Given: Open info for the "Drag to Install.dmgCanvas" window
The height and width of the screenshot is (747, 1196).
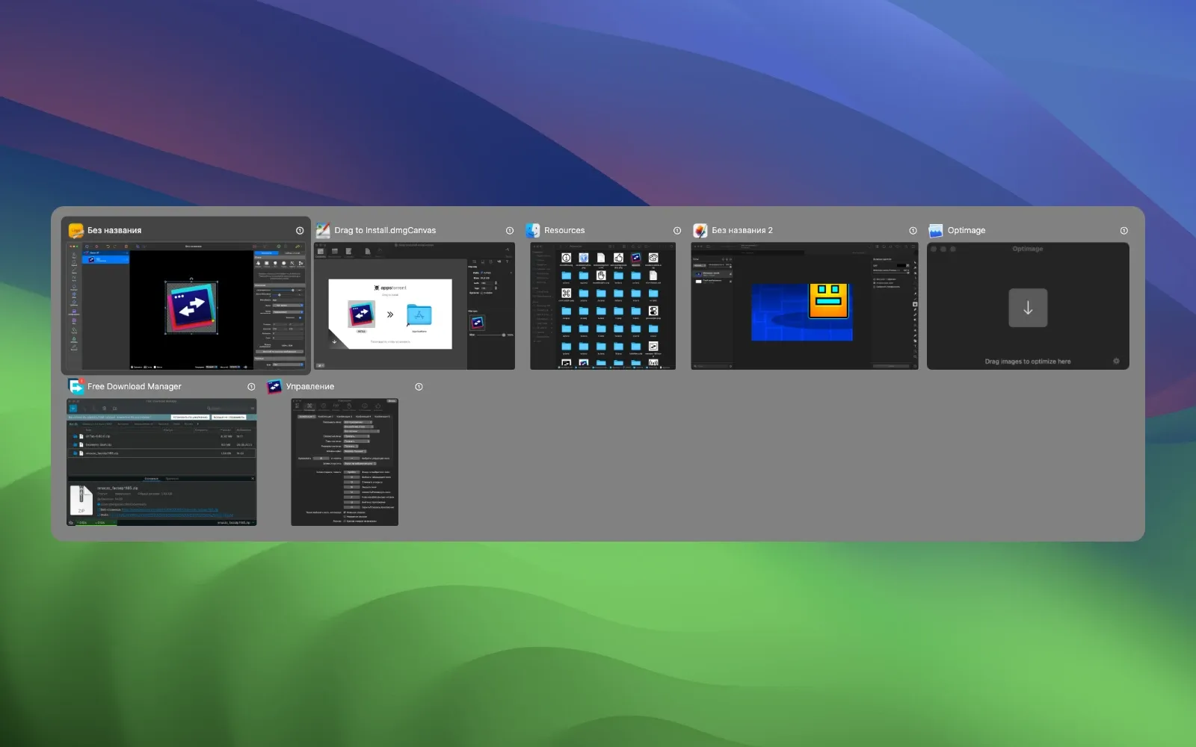Looking at the screenshot, I should pos(510,230).
